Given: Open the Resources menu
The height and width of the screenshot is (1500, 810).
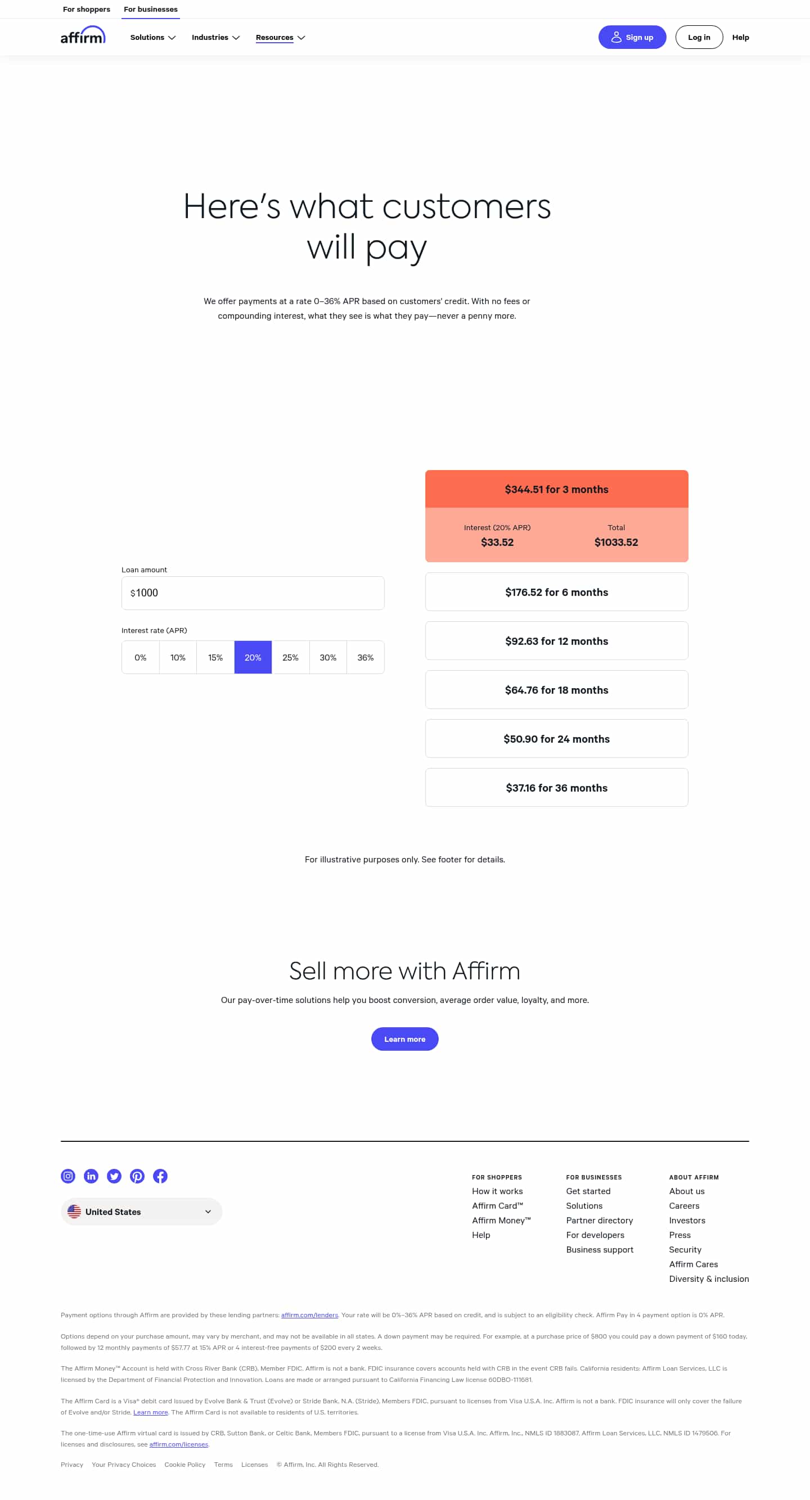Looking at the screenshot, I should point(280,37).
